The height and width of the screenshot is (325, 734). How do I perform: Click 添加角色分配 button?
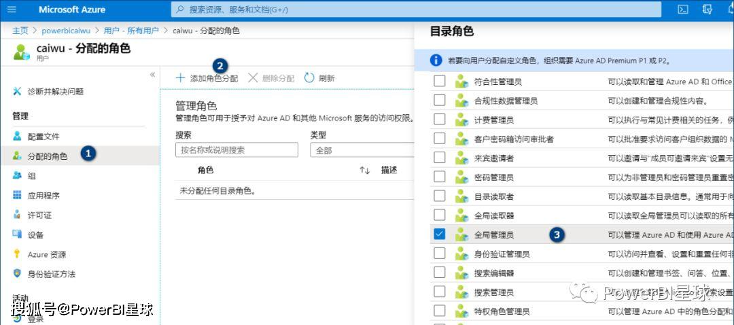point(207,78)
